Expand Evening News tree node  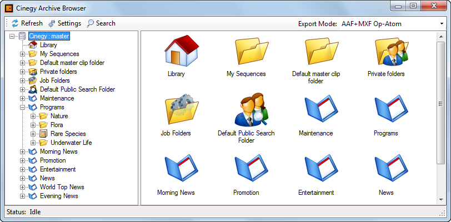(x=22, y=196)
